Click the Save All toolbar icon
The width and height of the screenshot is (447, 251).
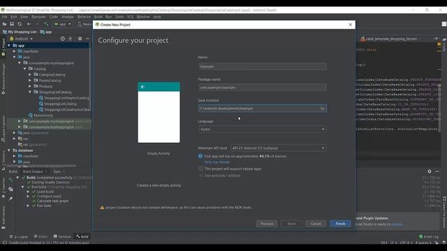(x=12, y=24)
